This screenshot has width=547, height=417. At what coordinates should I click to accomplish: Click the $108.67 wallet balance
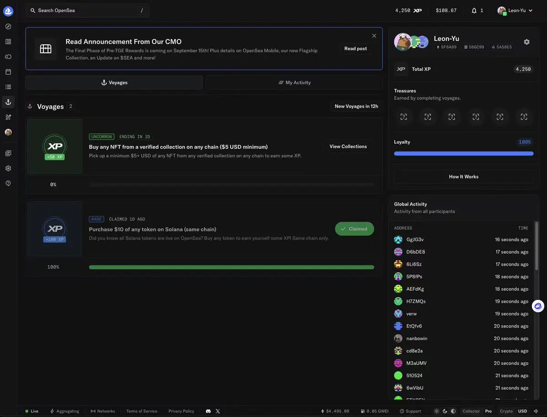pos(446,10)
